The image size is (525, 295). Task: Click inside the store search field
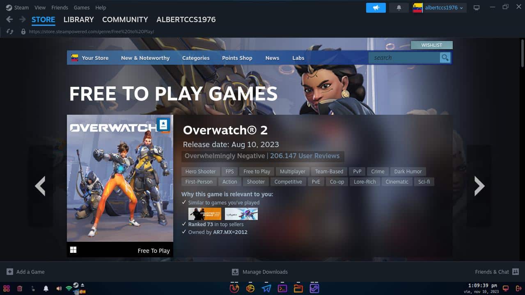point(404,58)
